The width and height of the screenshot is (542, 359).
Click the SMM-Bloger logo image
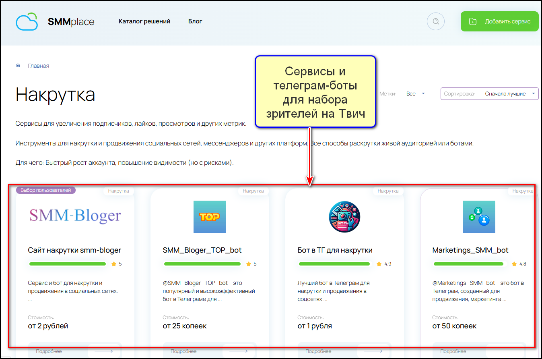point(75,216)
